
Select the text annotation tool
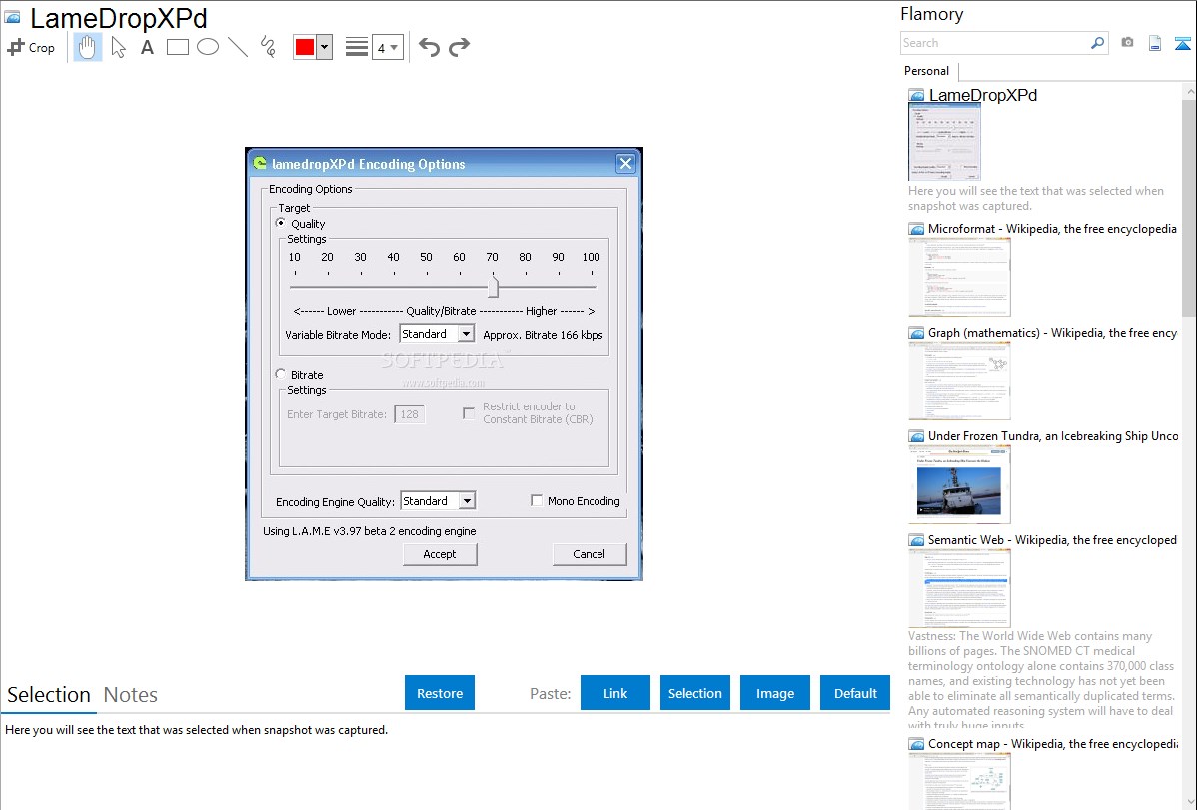pyautogui.click(x=147, y=47)
